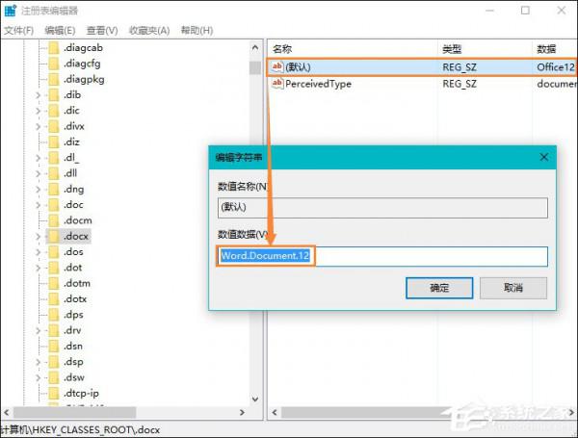Click the .dib folder icon

pyautogui.click(x=54, y=95)
